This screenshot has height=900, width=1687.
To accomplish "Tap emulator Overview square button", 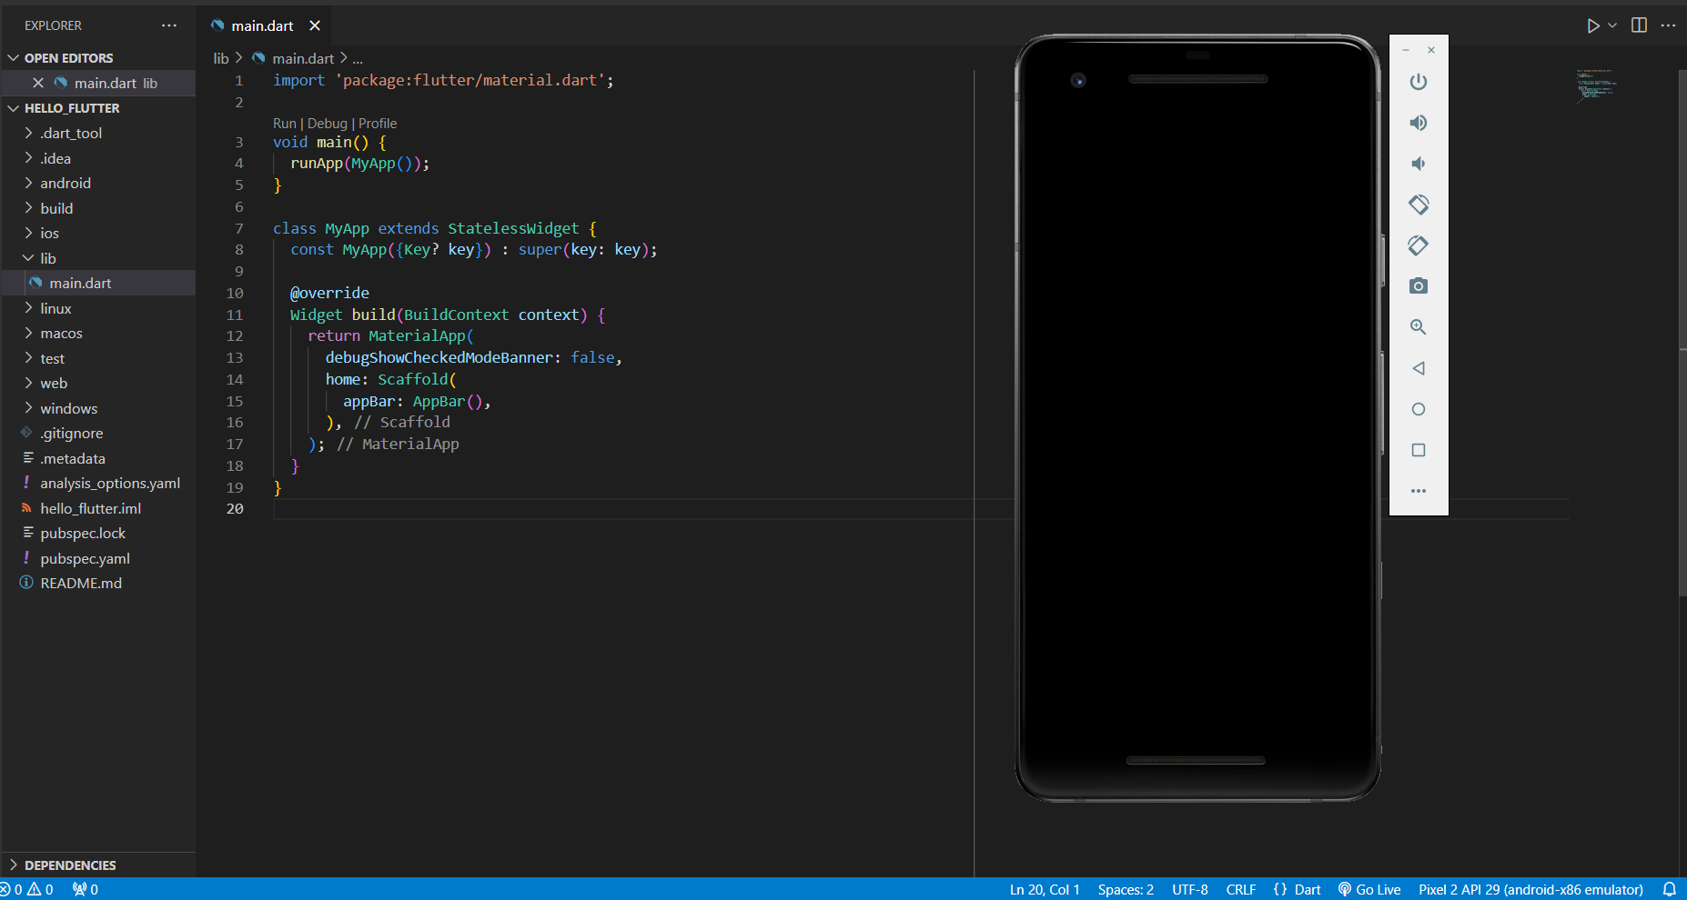I will 1418,450.
